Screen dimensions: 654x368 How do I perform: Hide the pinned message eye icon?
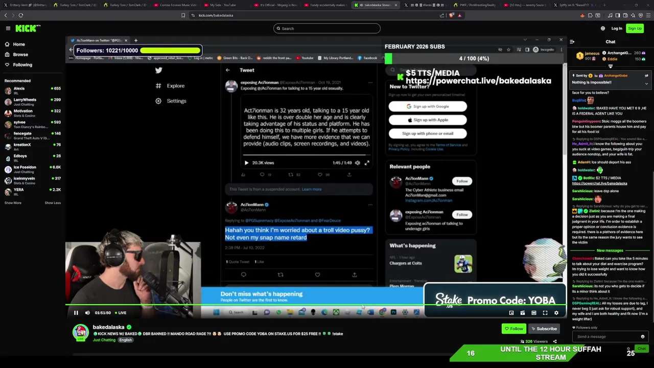pos(646,76)
